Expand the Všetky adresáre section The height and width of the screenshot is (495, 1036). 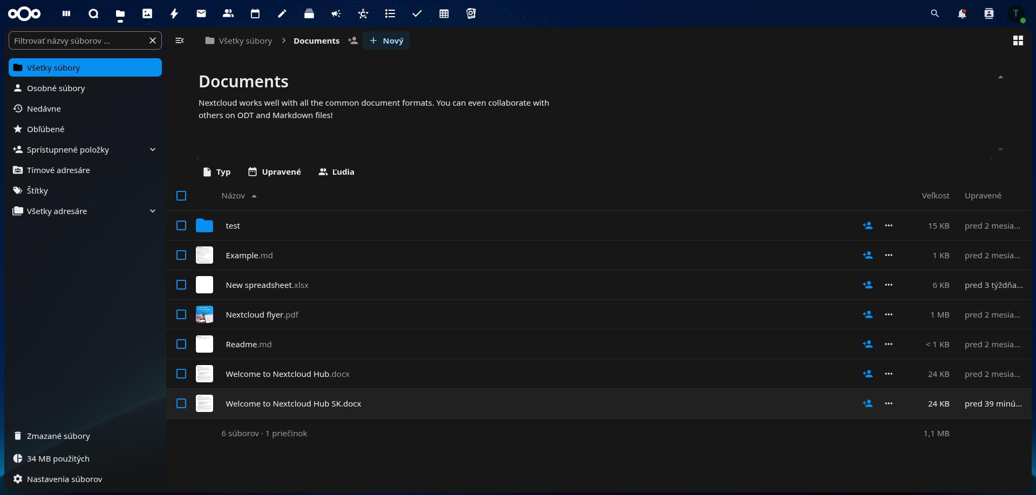(x=153, y=211)
